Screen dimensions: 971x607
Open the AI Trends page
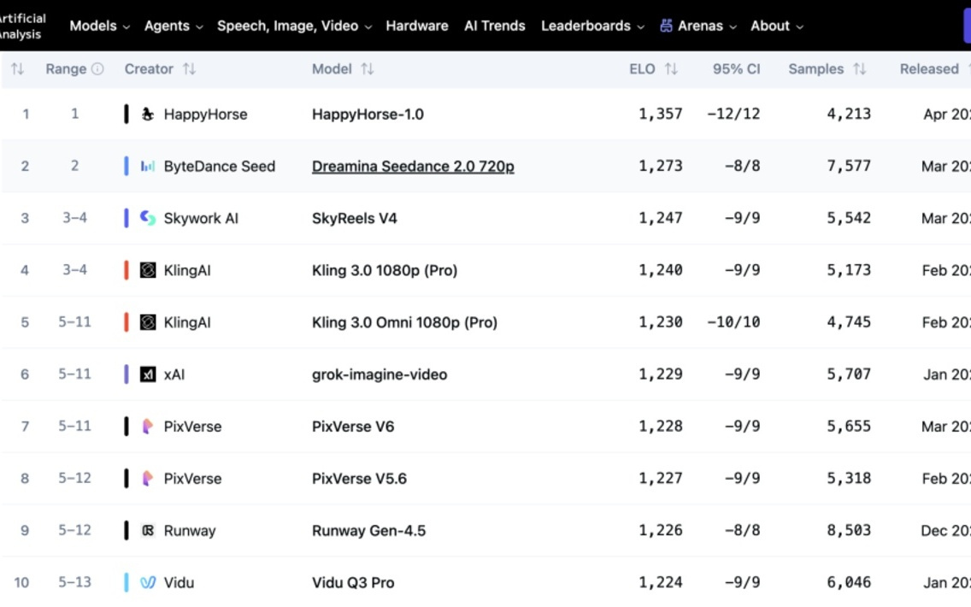pos(494,26)
